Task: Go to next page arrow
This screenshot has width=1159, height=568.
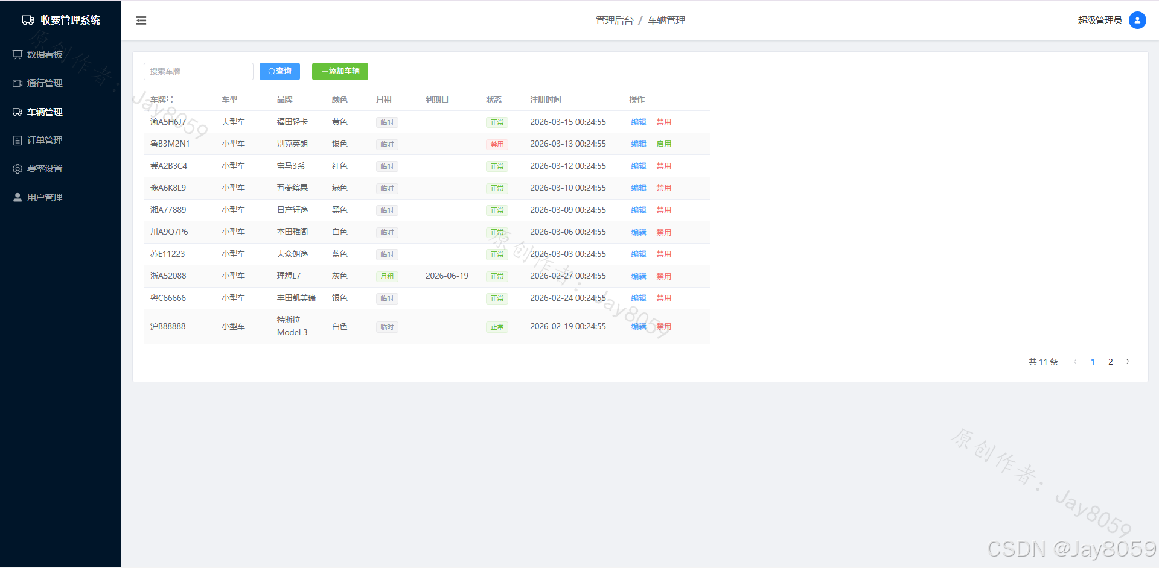Action: [x=1128, y=362]
